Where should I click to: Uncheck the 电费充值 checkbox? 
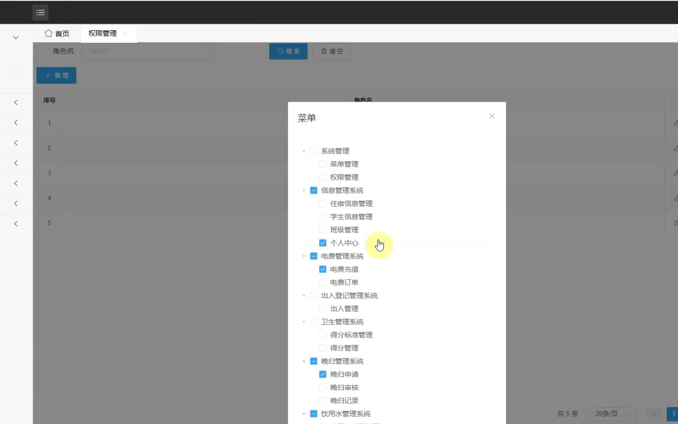point(323,269)
